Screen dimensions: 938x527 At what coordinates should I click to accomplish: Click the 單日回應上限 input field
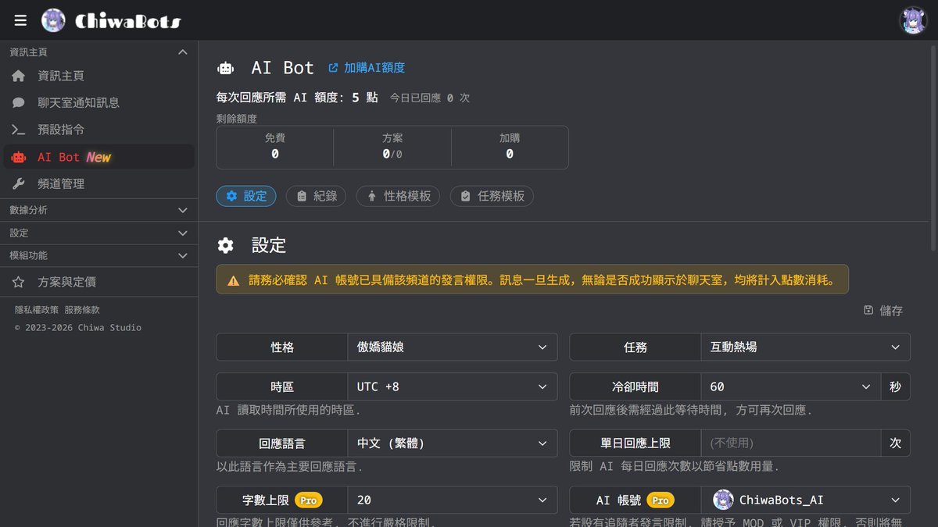point(791,443)
